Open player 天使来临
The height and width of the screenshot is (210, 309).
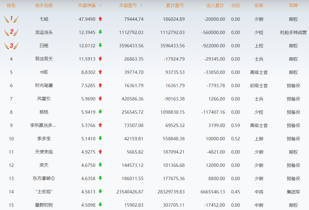point(44,152)
